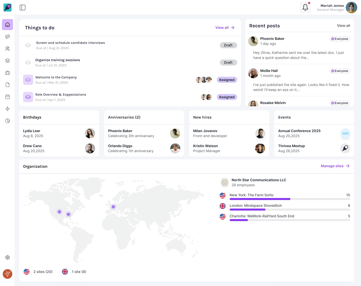Click View all in Recent posts

point(343,26)
